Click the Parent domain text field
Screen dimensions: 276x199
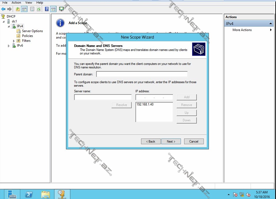[x=142, y=74]
